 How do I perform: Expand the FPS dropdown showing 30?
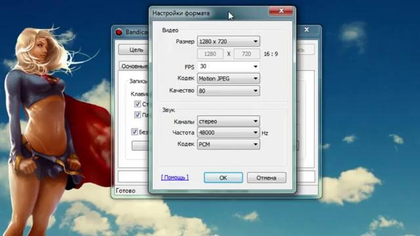pos(228,66)
